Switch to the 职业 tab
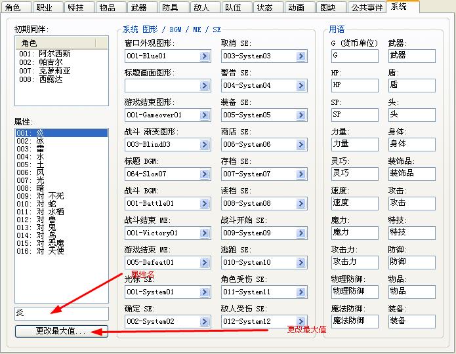The image size is (456, 354). point(48,8)
